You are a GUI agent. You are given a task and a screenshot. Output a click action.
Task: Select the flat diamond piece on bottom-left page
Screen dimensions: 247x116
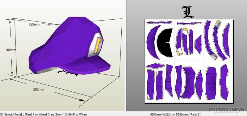point(155,66)
